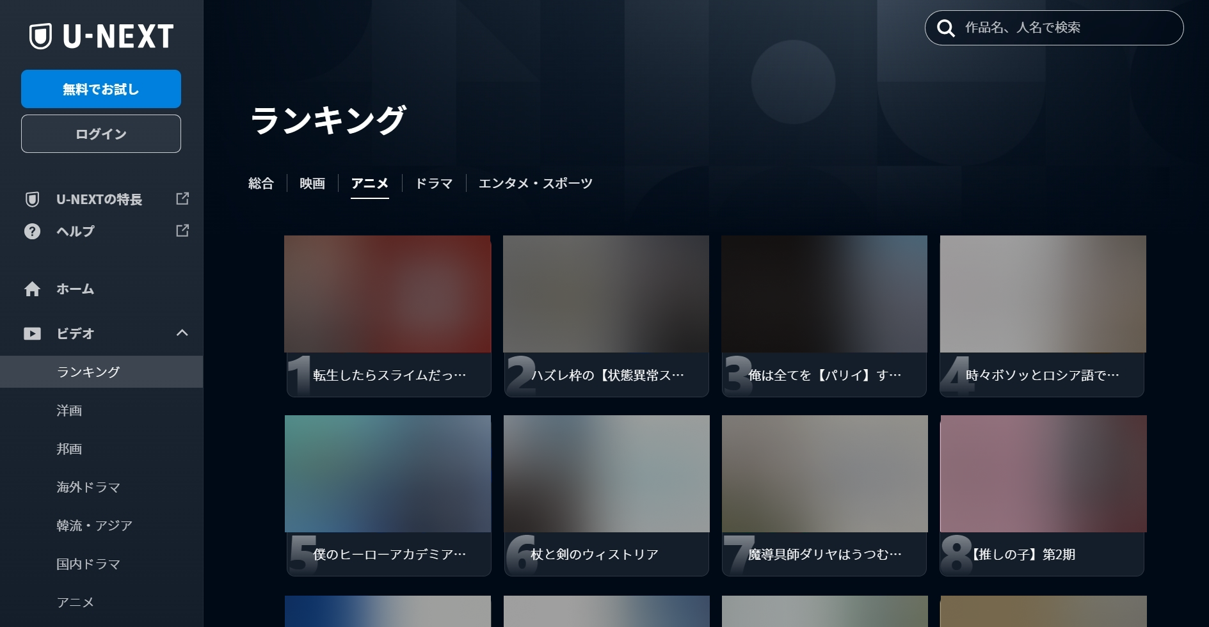Start the 無料でお試し free trial
Viewport: 1209px width, 627px height.
101,89
